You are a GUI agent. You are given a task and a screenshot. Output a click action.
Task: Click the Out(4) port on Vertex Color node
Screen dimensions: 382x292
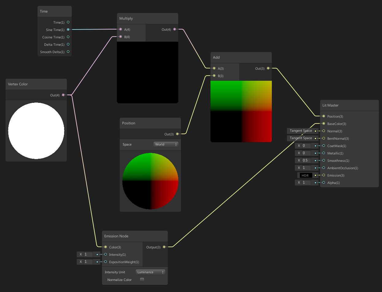(x=63, y=95)
